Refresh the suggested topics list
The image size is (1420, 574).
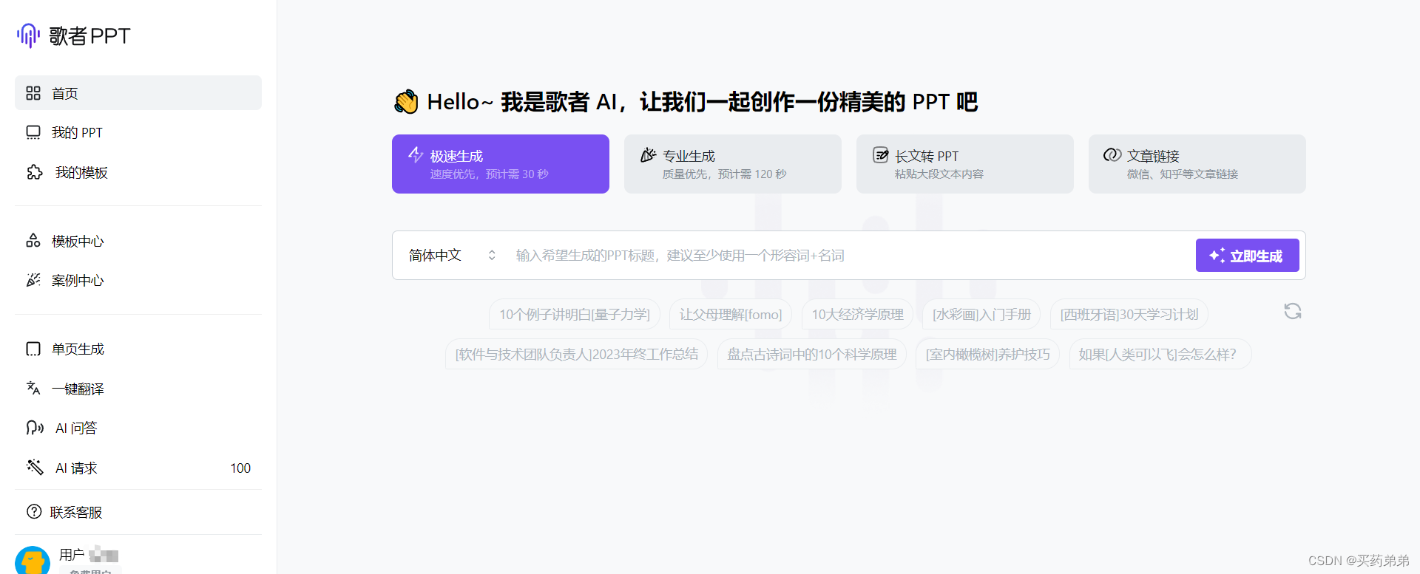coord(1293,311)
